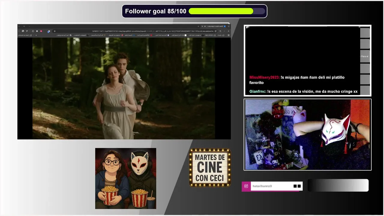Open a new tab with the plus icon
The width and height of the screenshot is (384, 216).
click(x=198, y=26)
